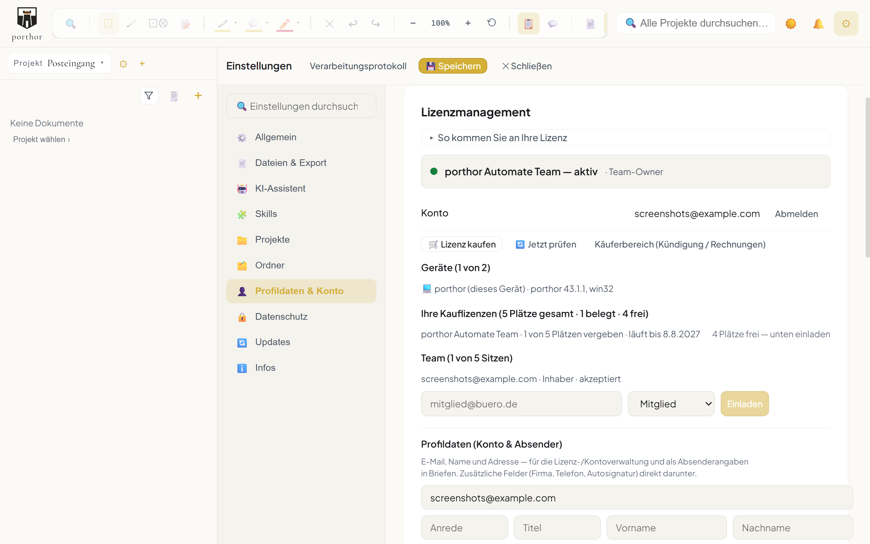Open the comment bubble tool options arrow
Image resolution: width=870 pixels, height=544 pixels.
267,22
